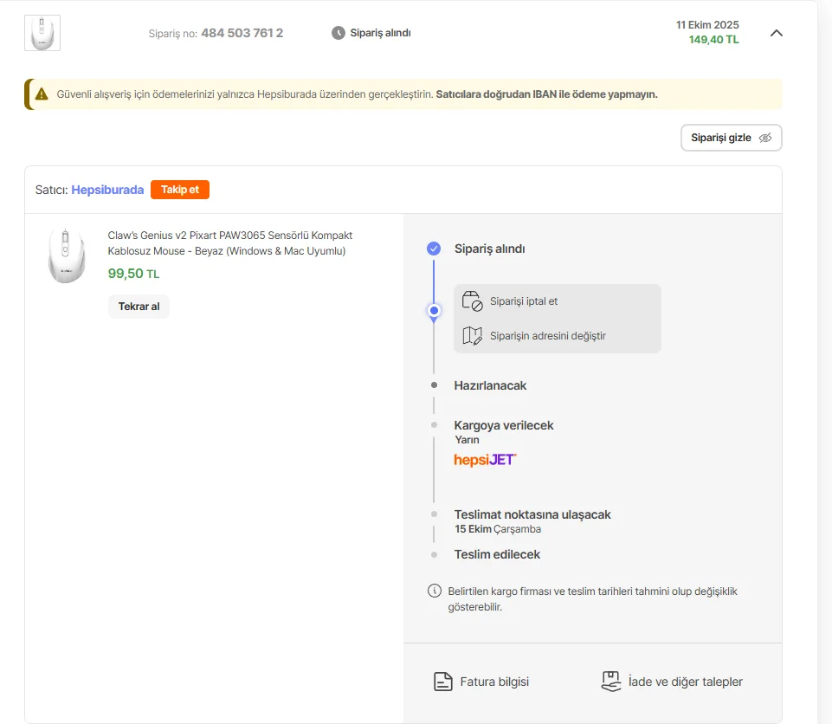Click the map edit address icon

point(472,335)
